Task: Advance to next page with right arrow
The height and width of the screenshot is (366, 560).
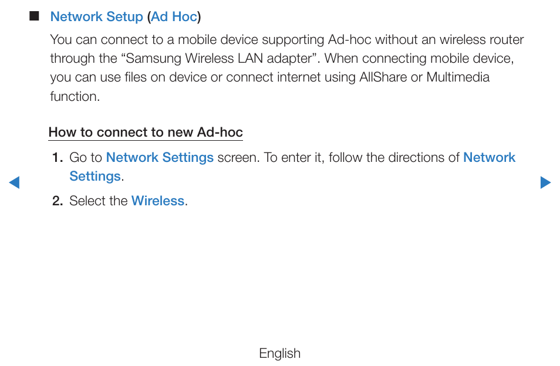Action: pos(545,182)
